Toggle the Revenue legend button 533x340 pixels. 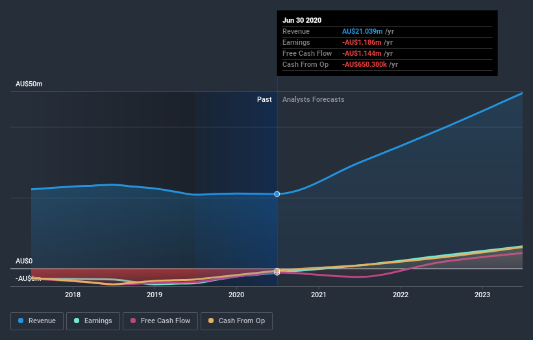pyautogui.click(x=37, y=321)
